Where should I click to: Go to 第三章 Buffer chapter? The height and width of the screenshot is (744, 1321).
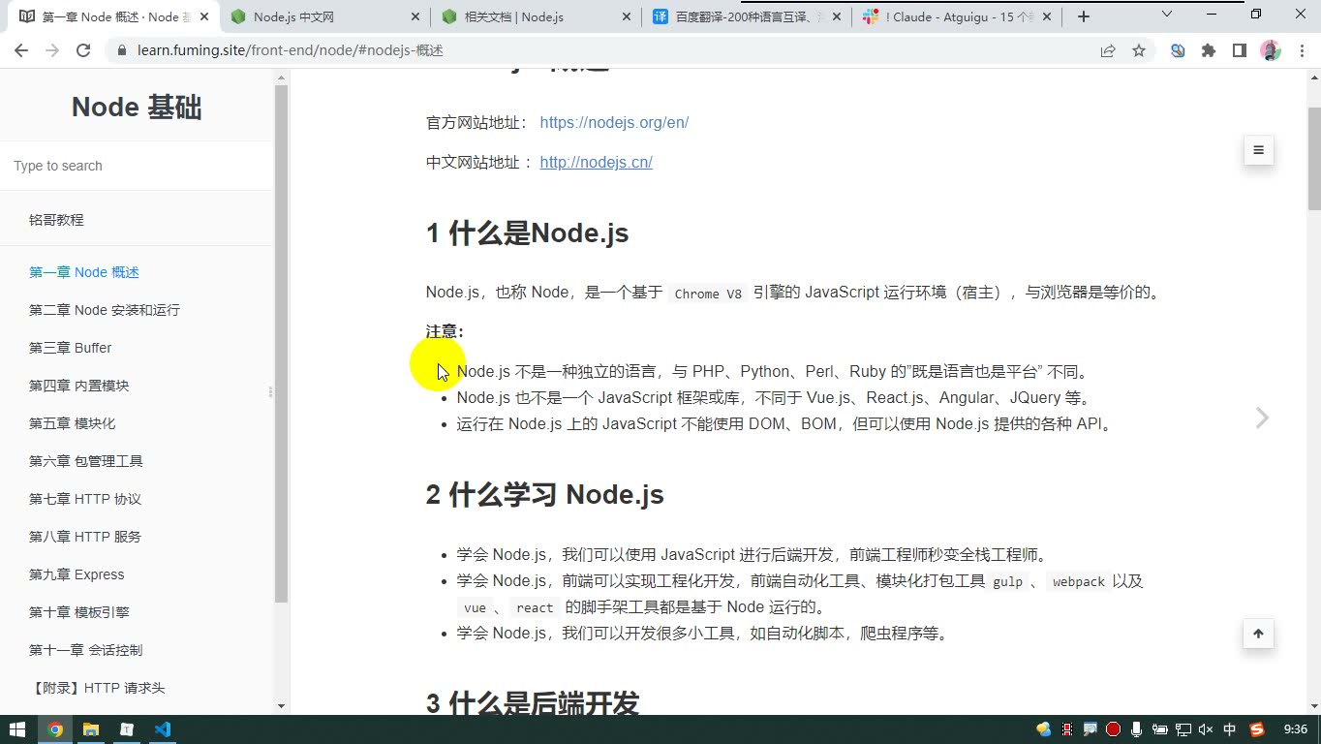click(x=70, y=348)
